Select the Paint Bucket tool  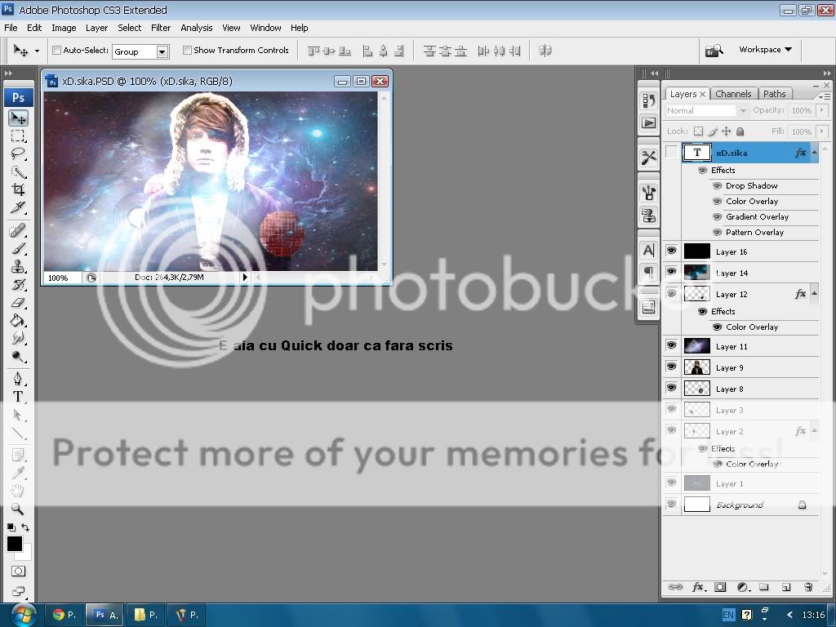point(18,321)
